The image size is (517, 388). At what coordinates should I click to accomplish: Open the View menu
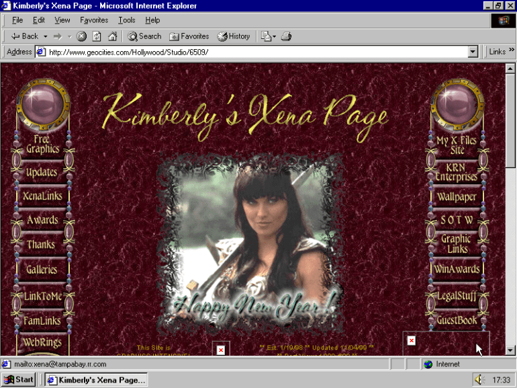62,20
